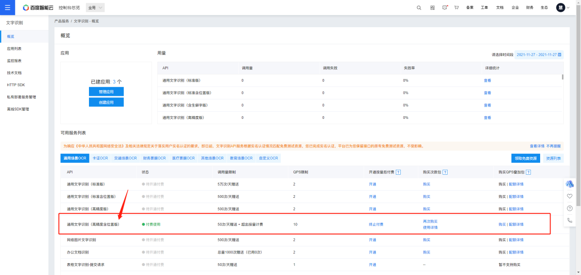Open the 2021-11-27 date range picker
This screenshot has height=275, width=581.
click(539, 55)
